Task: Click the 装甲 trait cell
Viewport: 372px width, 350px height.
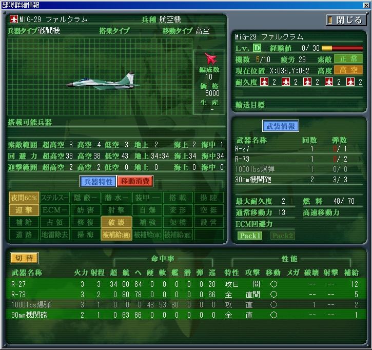Action: click(x=147, y=198)
